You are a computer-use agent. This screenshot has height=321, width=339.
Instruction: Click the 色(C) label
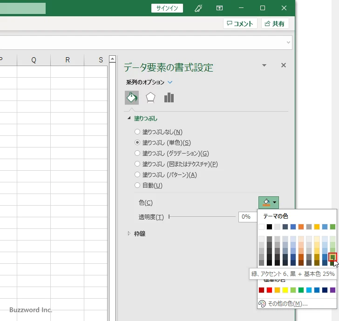tap(145, 203)
